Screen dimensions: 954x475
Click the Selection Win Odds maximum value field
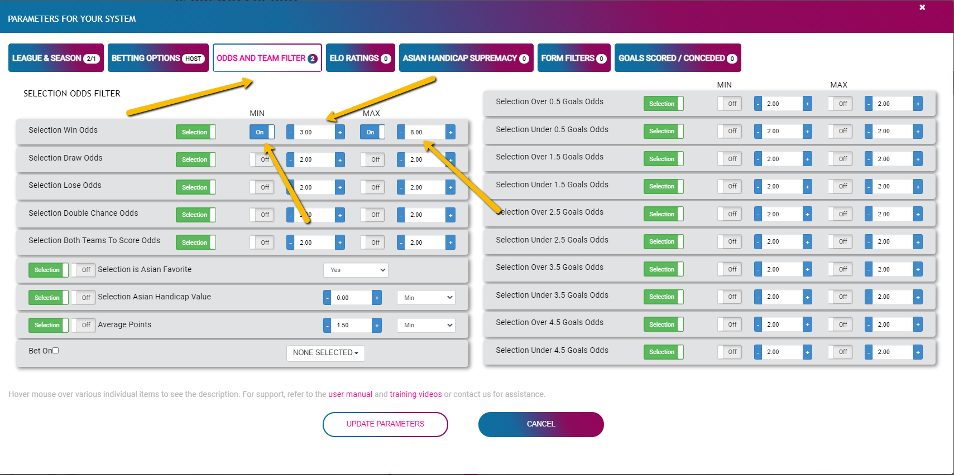coord(425,132)
